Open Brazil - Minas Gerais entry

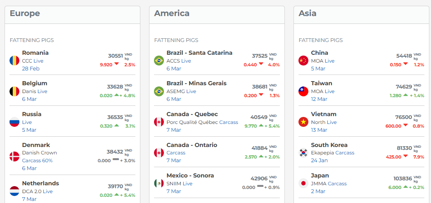(197, 83)
